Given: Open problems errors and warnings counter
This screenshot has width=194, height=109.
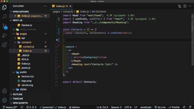Looking at the screenshot, I should 31,107.
